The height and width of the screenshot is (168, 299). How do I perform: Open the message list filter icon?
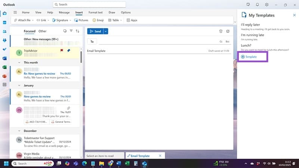point(71,31)
